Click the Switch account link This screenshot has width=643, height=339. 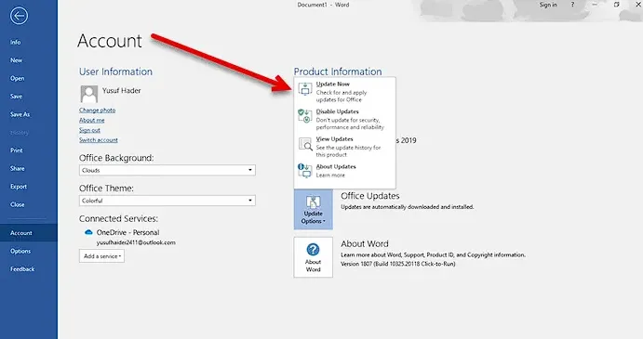click(99, 140)
